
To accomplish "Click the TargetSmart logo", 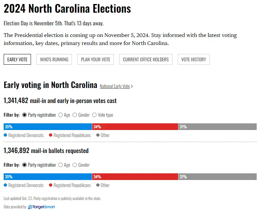I will 42,207.
